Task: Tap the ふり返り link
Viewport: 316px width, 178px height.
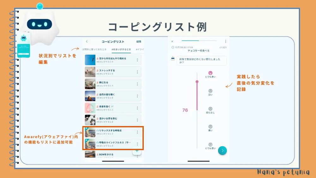Action: click(223, 48)
